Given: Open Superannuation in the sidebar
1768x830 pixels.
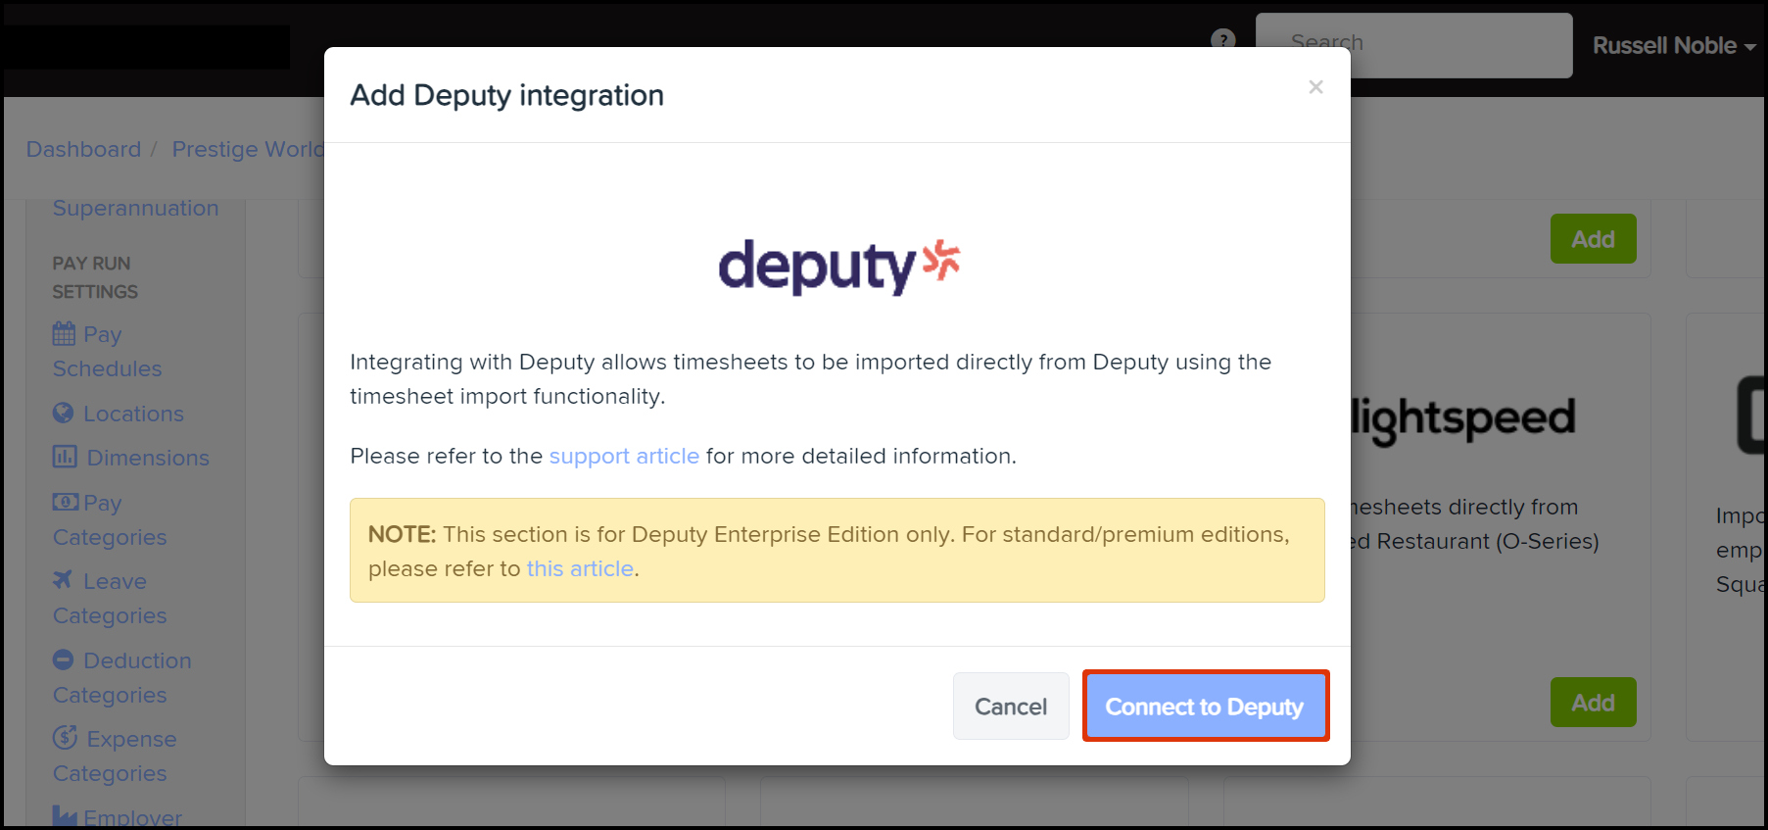Looking at the screenshot, I should 135,209.
